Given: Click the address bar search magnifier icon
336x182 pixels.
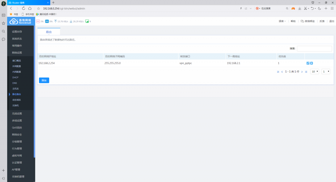Looking at the screenshot, I should [287, 8].
